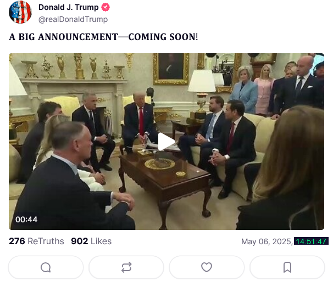The width and height of the screenshot is (333, 287).
Task: Open Donald J. Trump display name
Action: (x=69, y=7)
